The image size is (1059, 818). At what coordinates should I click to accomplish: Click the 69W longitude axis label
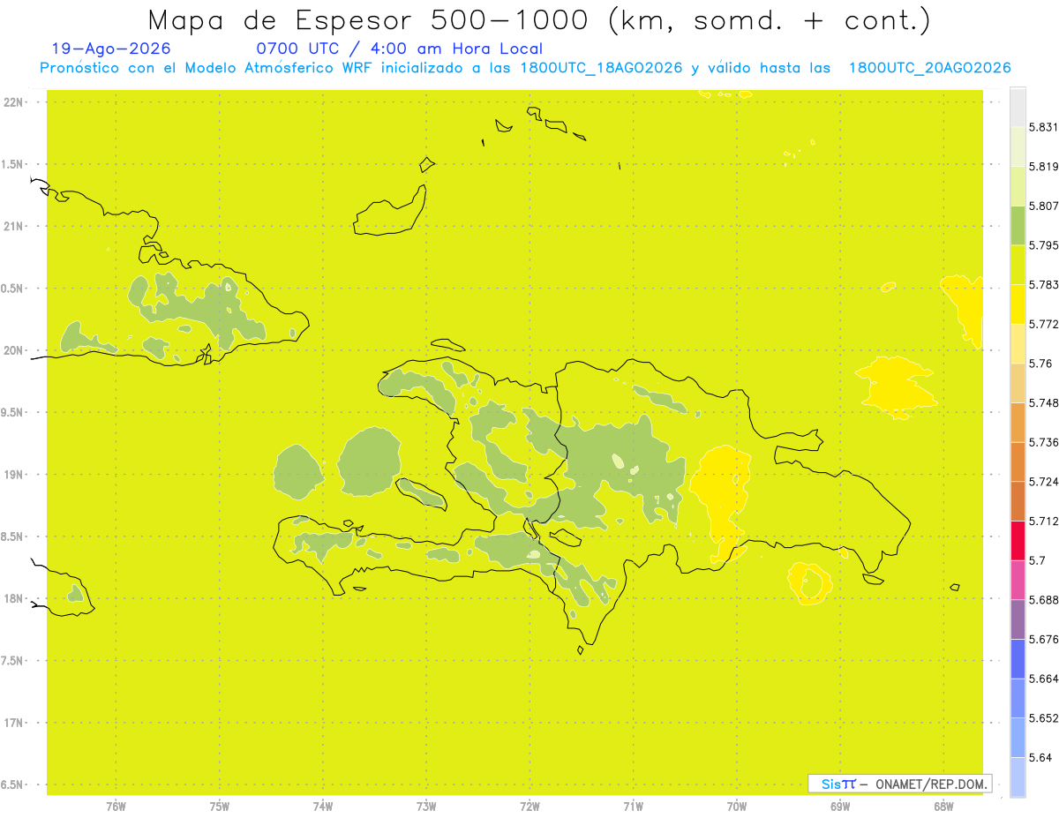(839, 807)
